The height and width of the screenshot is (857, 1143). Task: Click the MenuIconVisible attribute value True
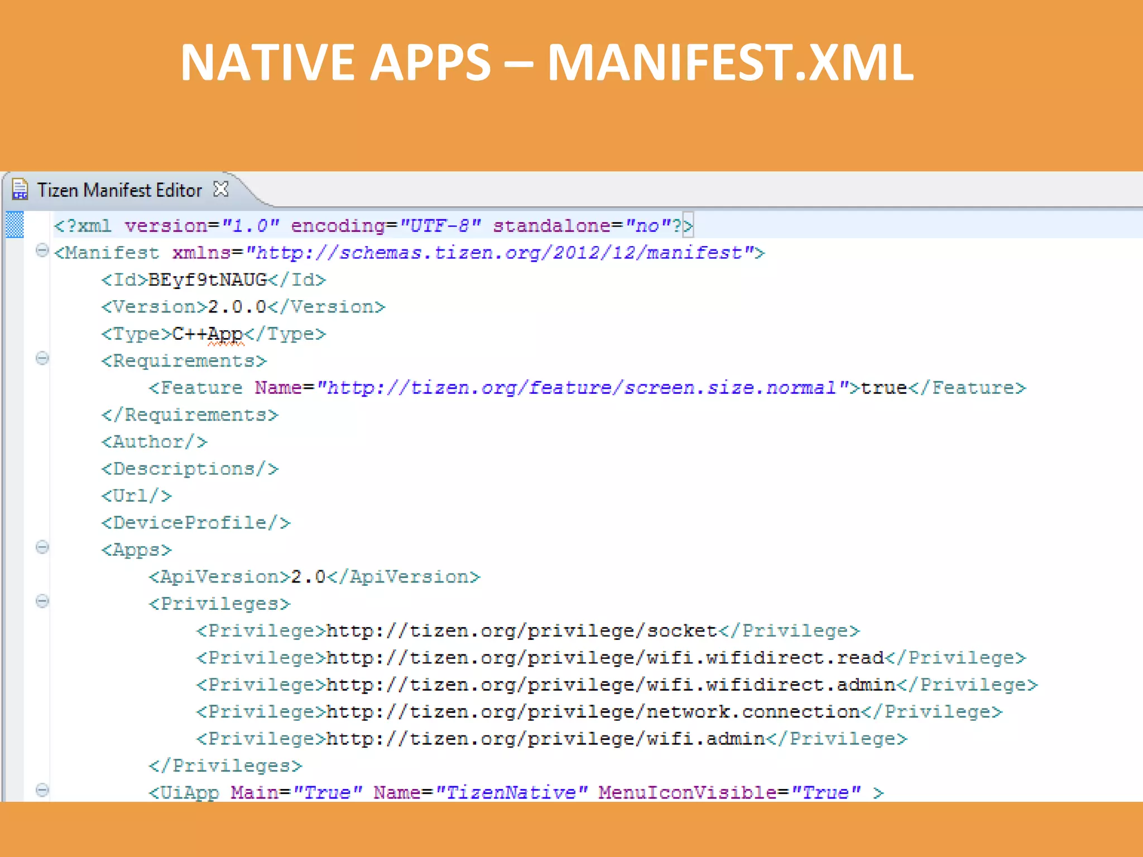(x=827, y=792)
